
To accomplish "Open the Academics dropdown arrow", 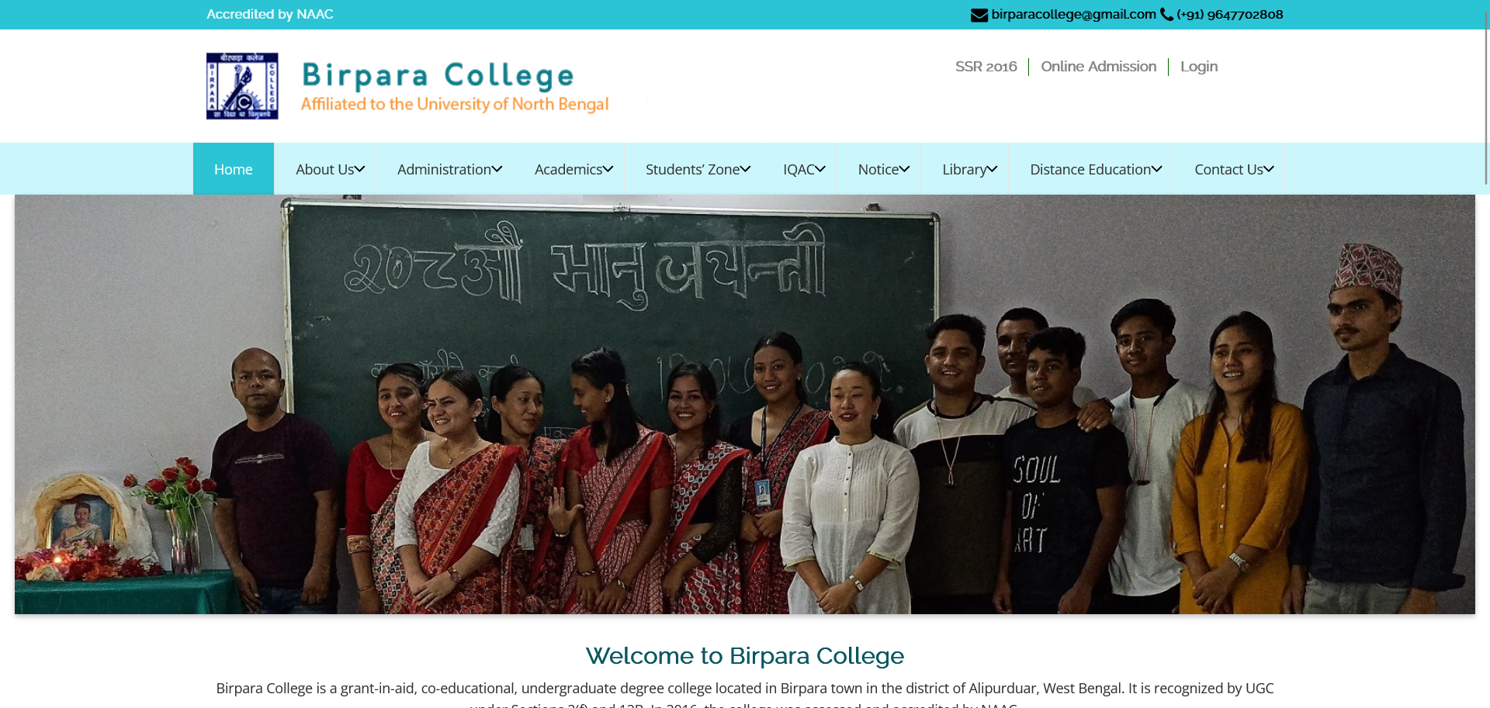I will coord(608,169).
